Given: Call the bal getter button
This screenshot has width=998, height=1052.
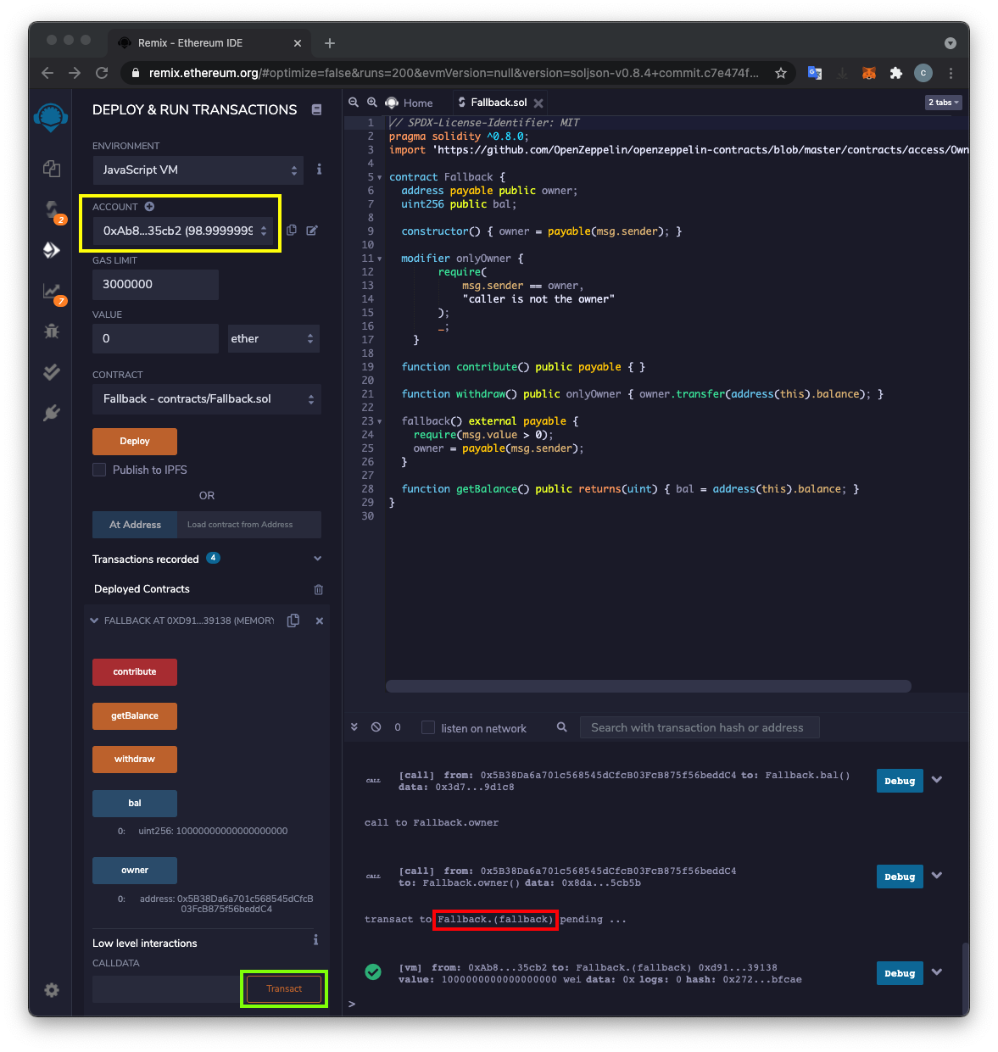Looking at the screenshot, I should point(135,804).
